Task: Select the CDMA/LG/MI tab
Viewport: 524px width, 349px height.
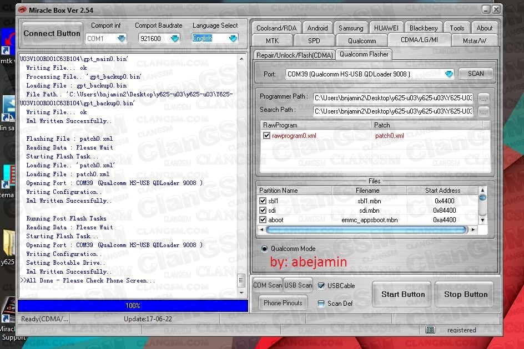Action: pos(419,40)
